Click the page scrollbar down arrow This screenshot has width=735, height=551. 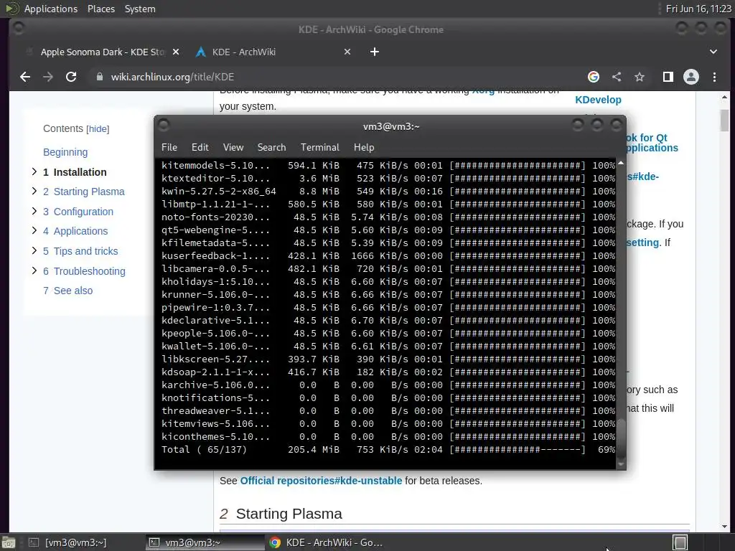coord(725,527)
